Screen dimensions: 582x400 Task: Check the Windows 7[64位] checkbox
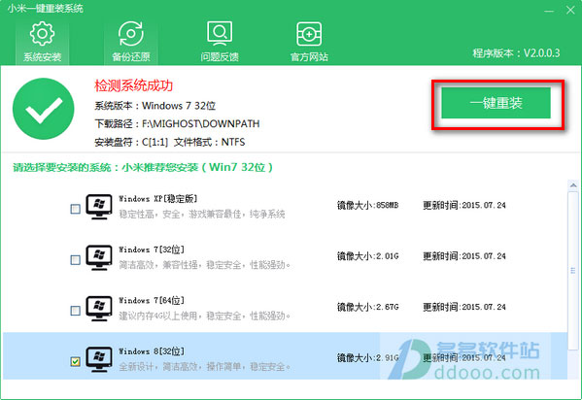76,311
